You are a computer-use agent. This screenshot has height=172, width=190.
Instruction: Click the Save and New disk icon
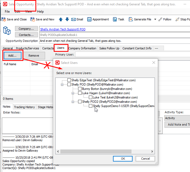[x=32, y=19]
